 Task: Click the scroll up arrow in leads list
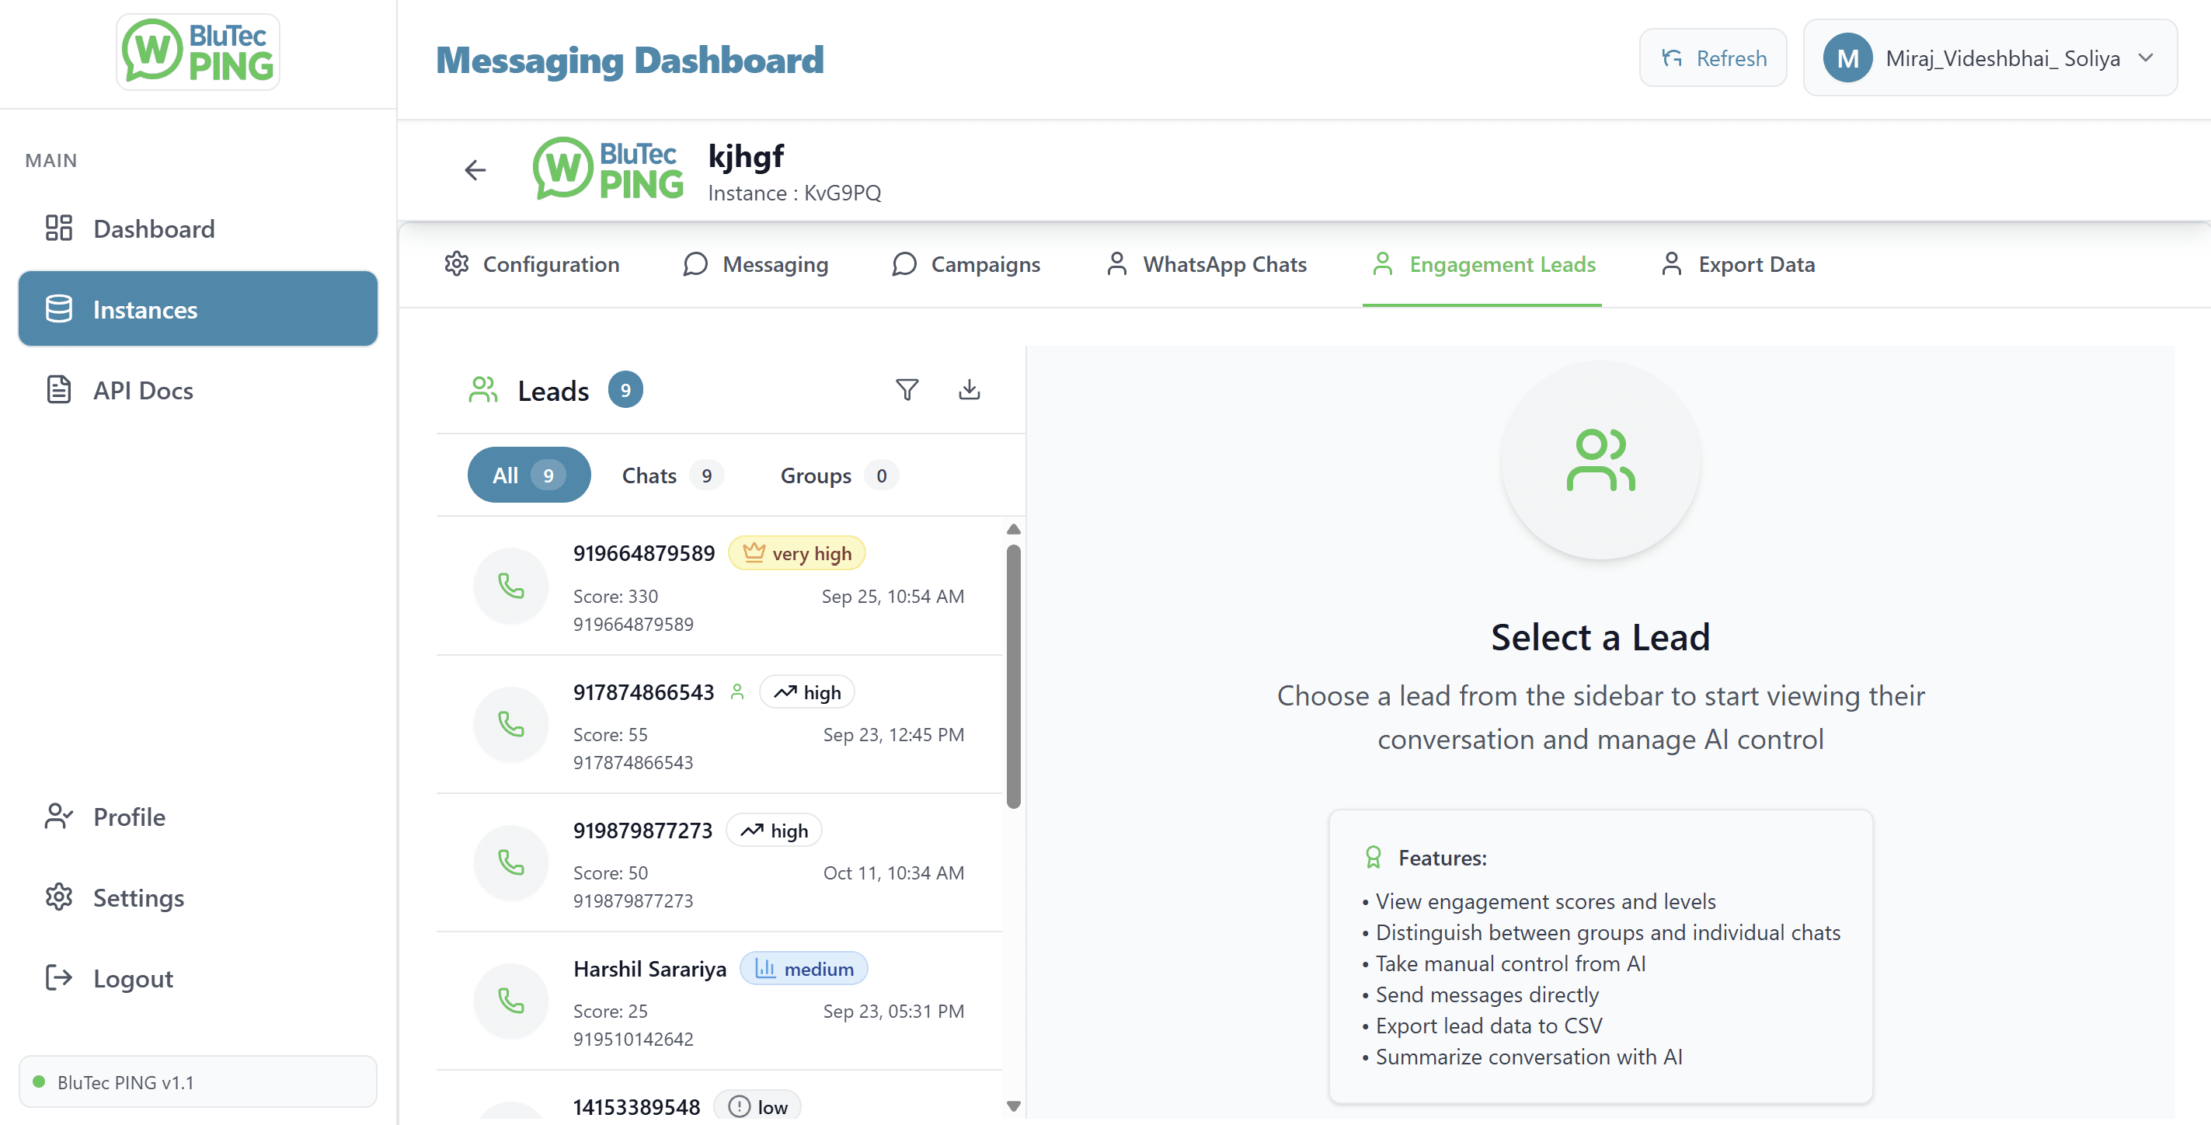(x=1013, y=529)
